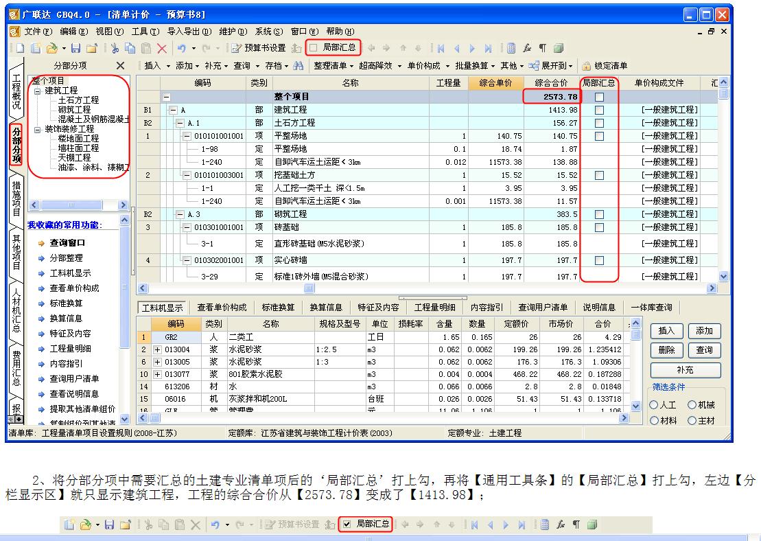
Task: Jump to first record navigation icon
Action: point(441,48)
